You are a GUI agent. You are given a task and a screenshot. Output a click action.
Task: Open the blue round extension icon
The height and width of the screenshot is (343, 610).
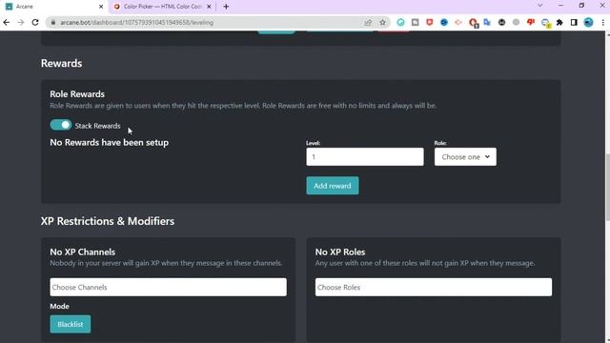(x=444, y=23)
